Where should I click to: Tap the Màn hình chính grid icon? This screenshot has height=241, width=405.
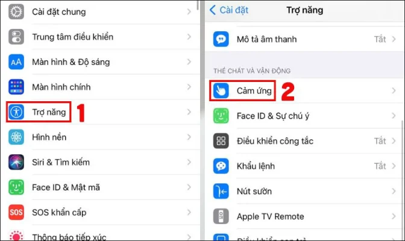16,87
